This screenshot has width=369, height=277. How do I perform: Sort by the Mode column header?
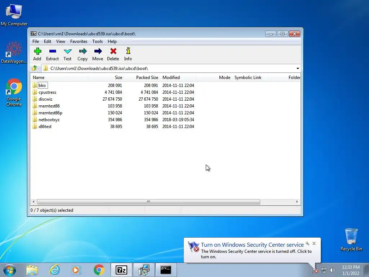pyautogui.click(x=214, y=78)
